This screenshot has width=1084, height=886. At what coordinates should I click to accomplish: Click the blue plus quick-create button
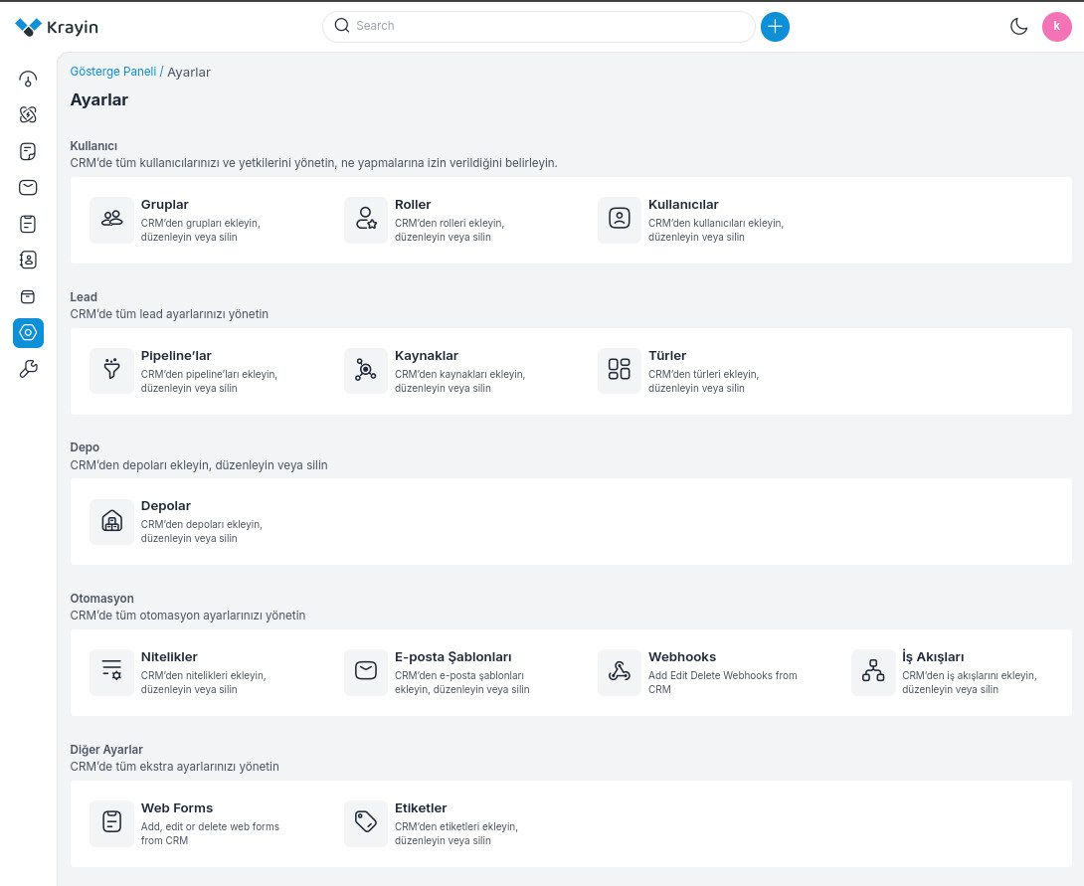(x=775, y=27)
